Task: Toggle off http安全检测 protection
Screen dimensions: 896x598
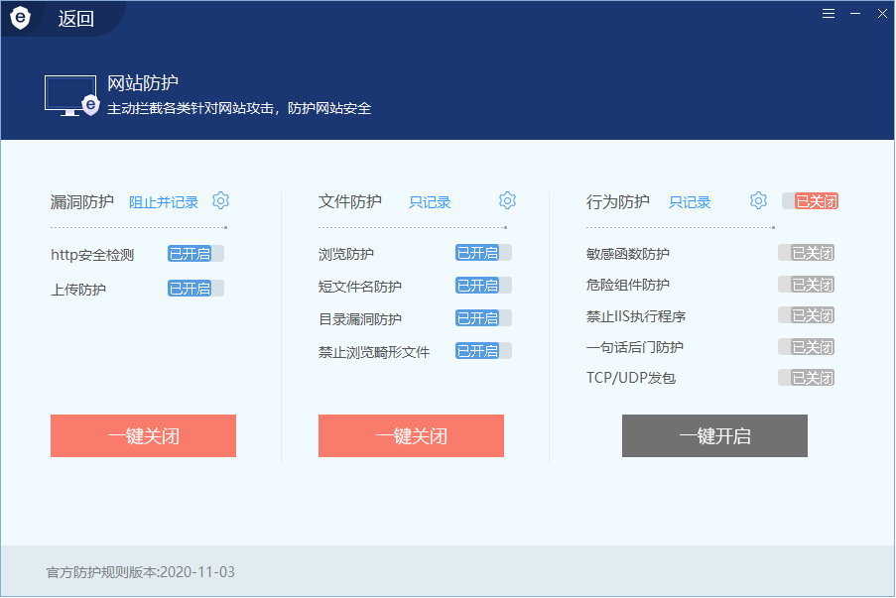Action: click(194, 253)
